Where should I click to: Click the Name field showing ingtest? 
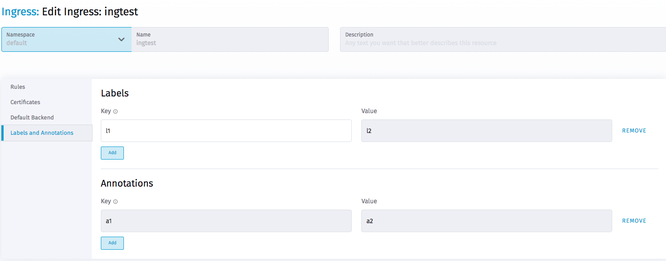(230, 40)
